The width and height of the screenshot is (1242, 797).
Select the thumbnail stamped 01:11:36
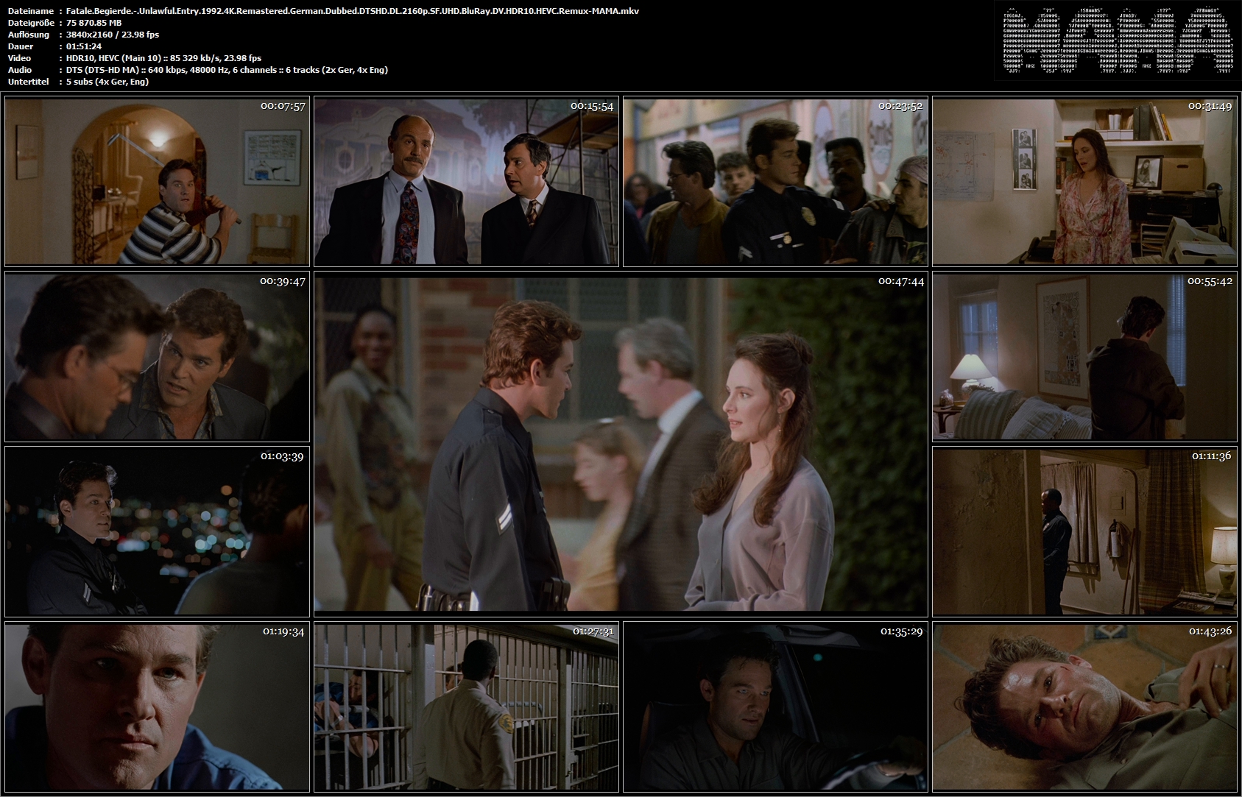click(x=1084, y=532)
